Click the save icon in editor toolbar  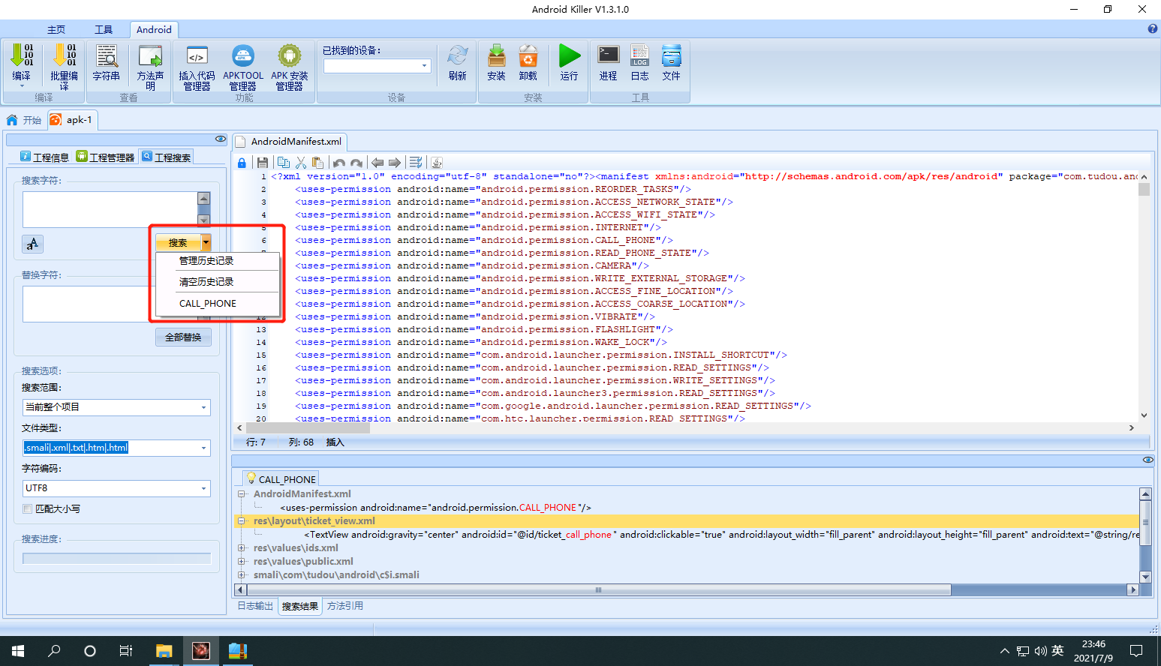pos(262,163)
